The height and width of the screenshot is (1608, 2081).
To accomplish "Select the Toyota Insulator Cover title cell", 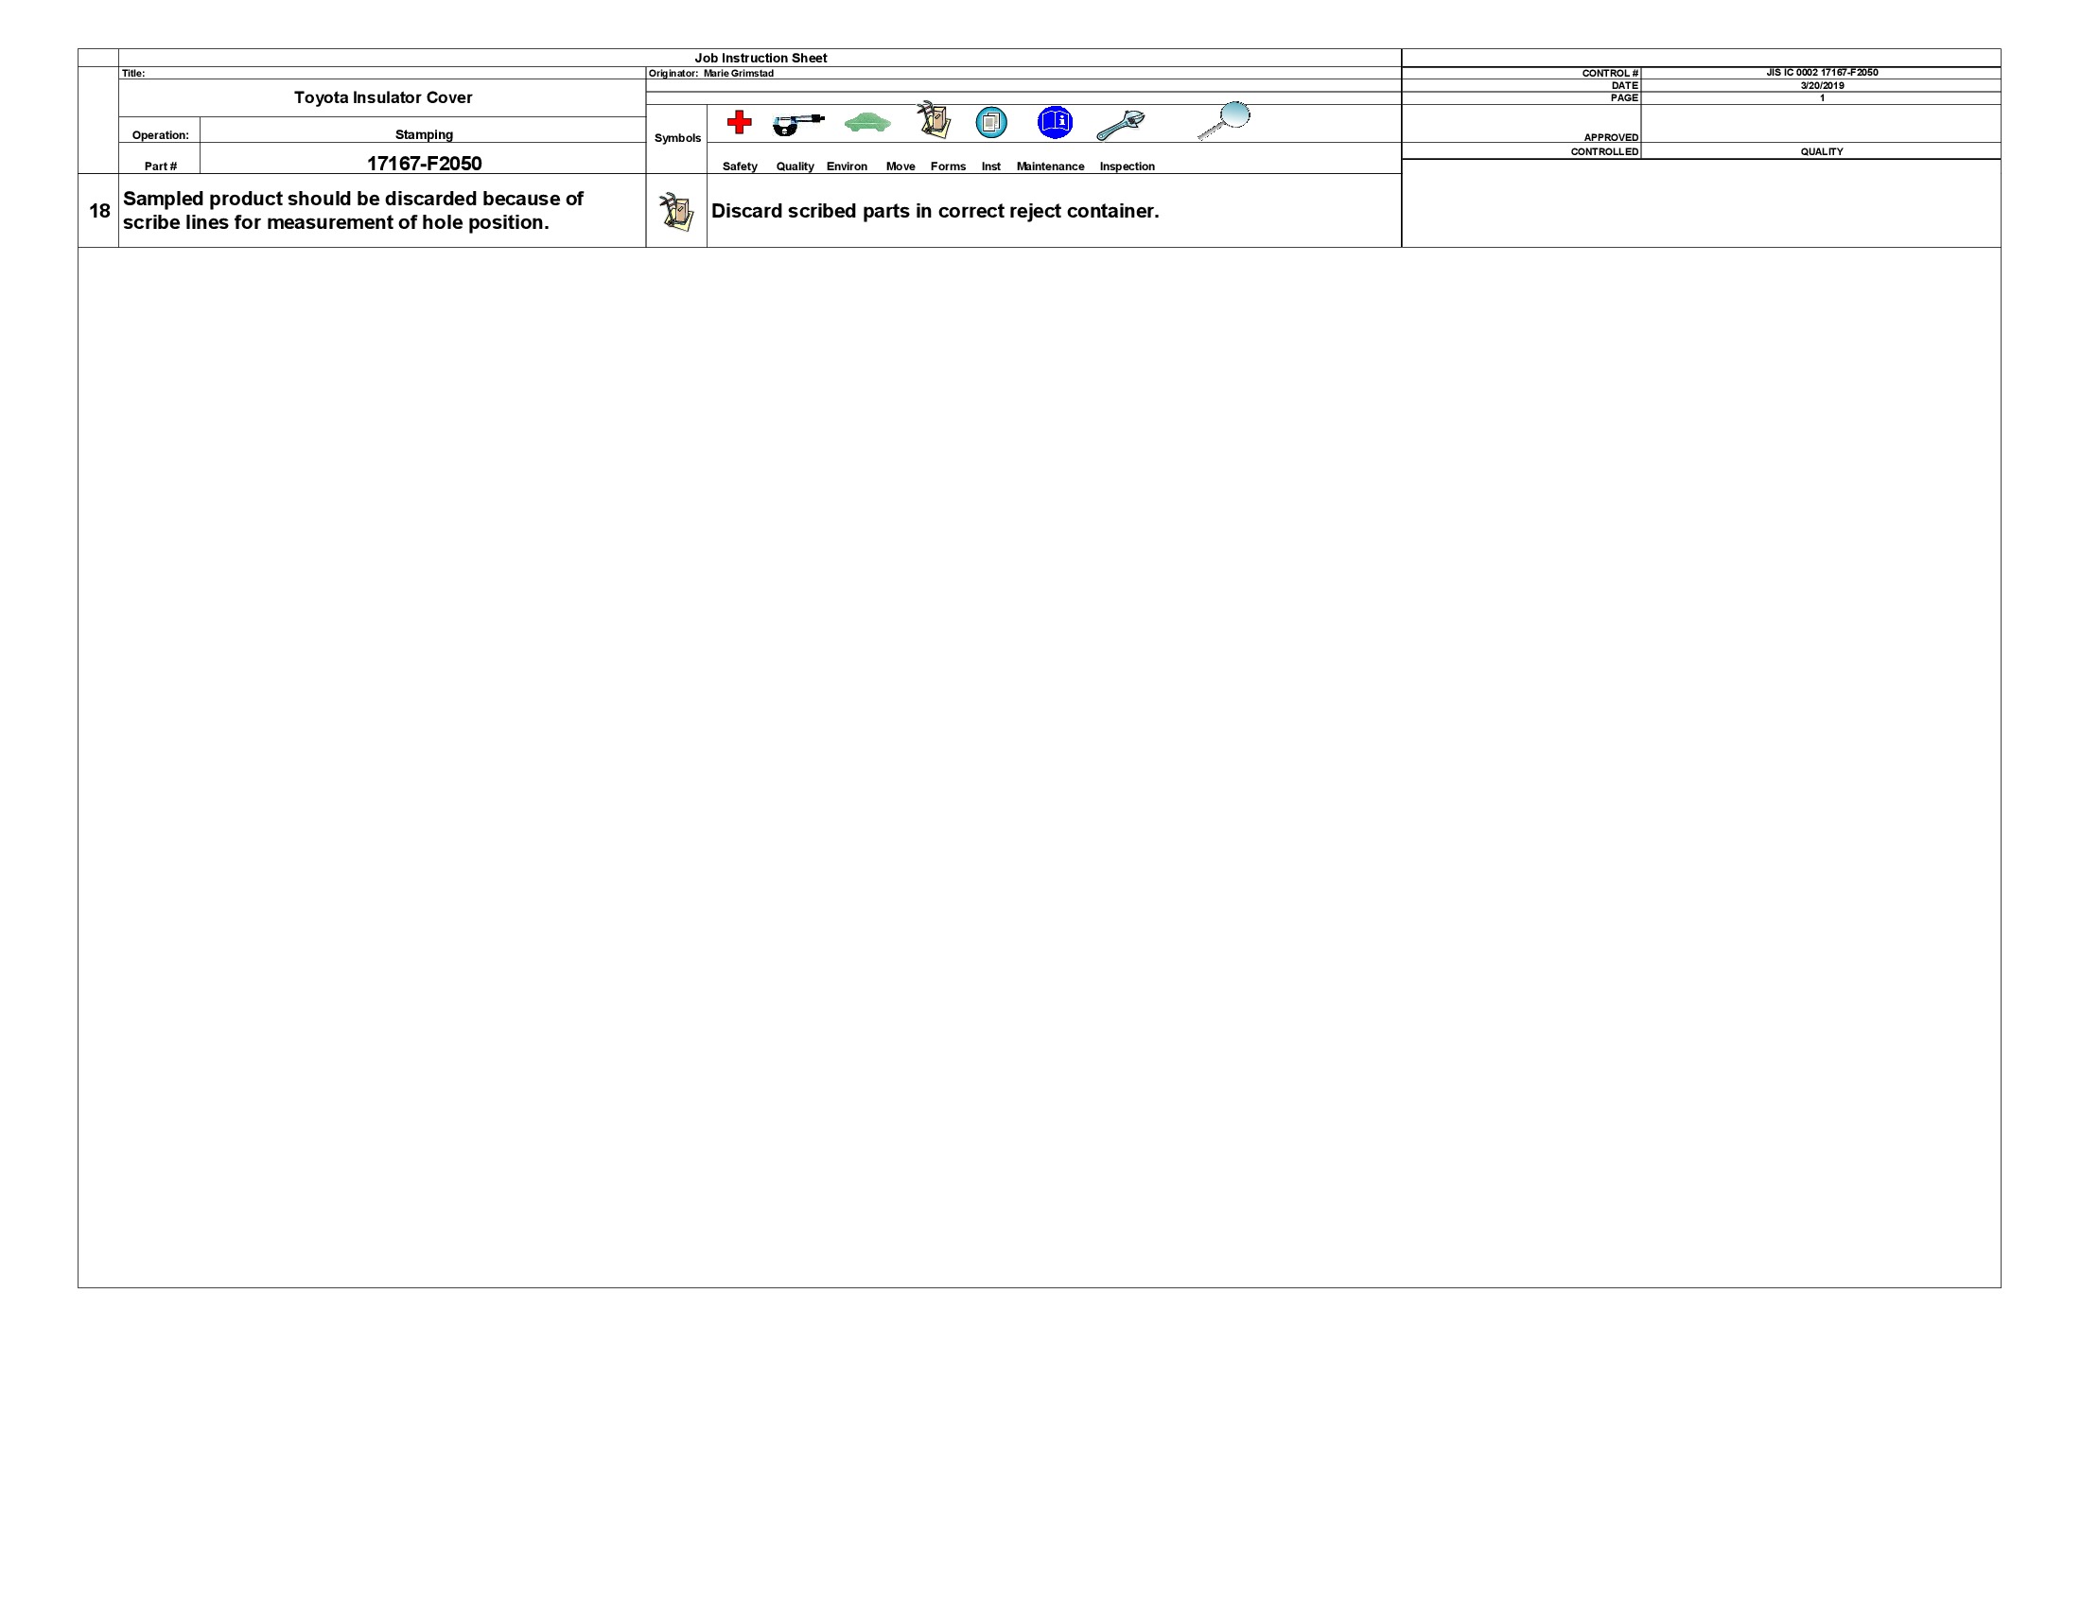I will (383, 97).
